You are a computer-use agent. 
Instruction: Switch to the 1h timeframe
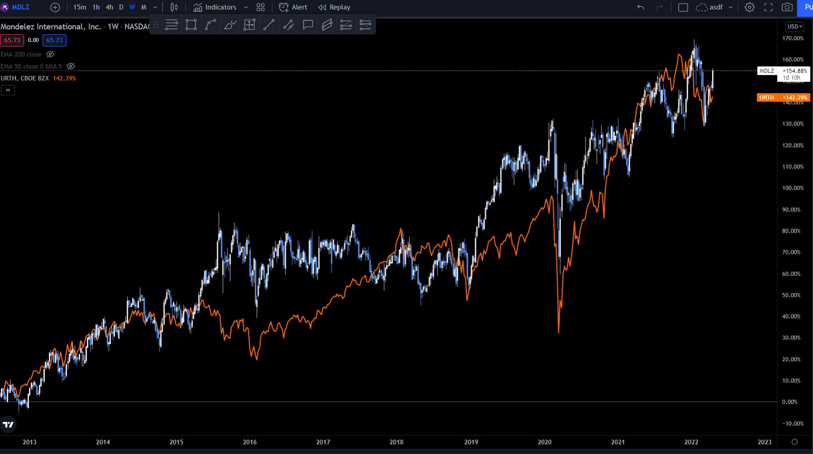tap(96, 7)
